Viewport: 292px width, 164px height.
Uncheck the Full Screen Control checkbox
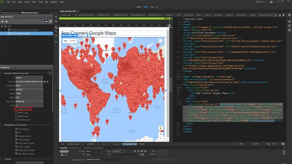17,143
